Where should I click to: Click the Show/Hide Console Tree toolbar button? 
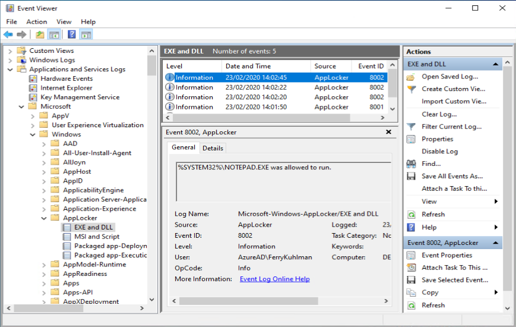tap(54, 34)
